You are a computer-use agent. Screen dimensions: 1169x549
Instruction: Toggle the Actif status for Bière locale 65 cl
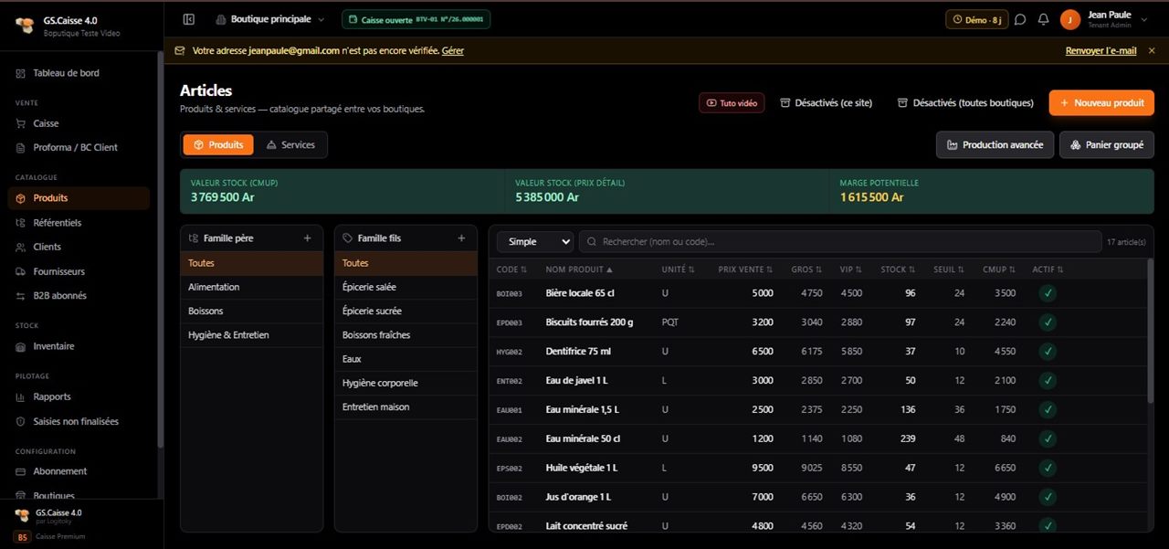point(1048,293)
